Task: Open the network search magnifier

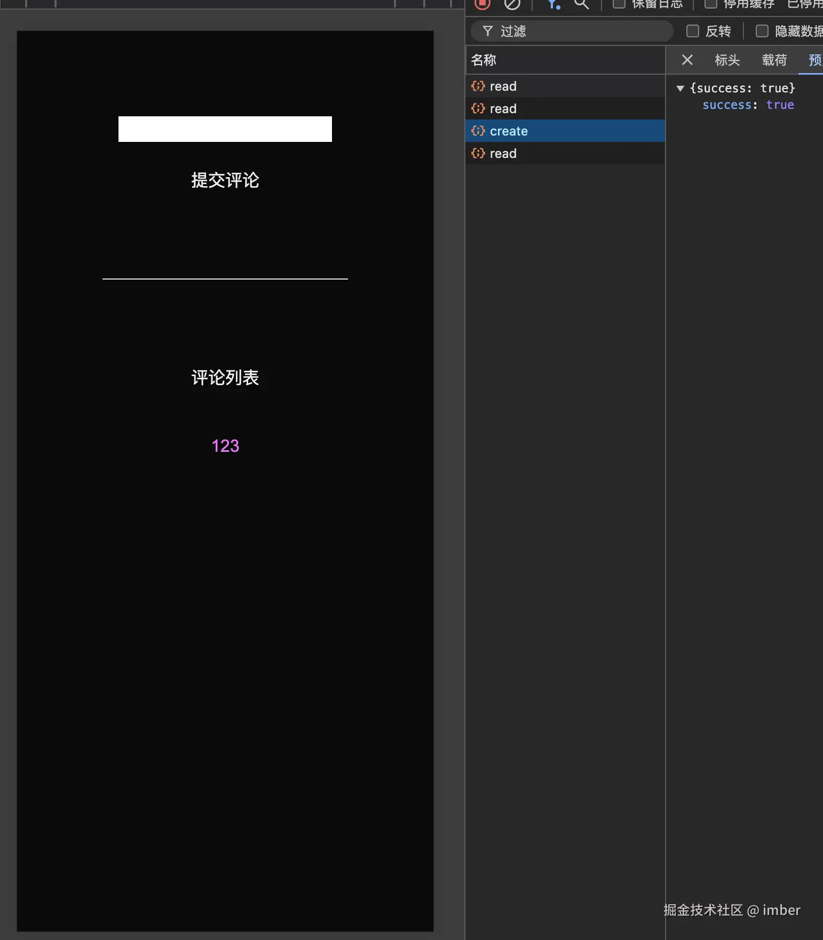Action: 581,4
